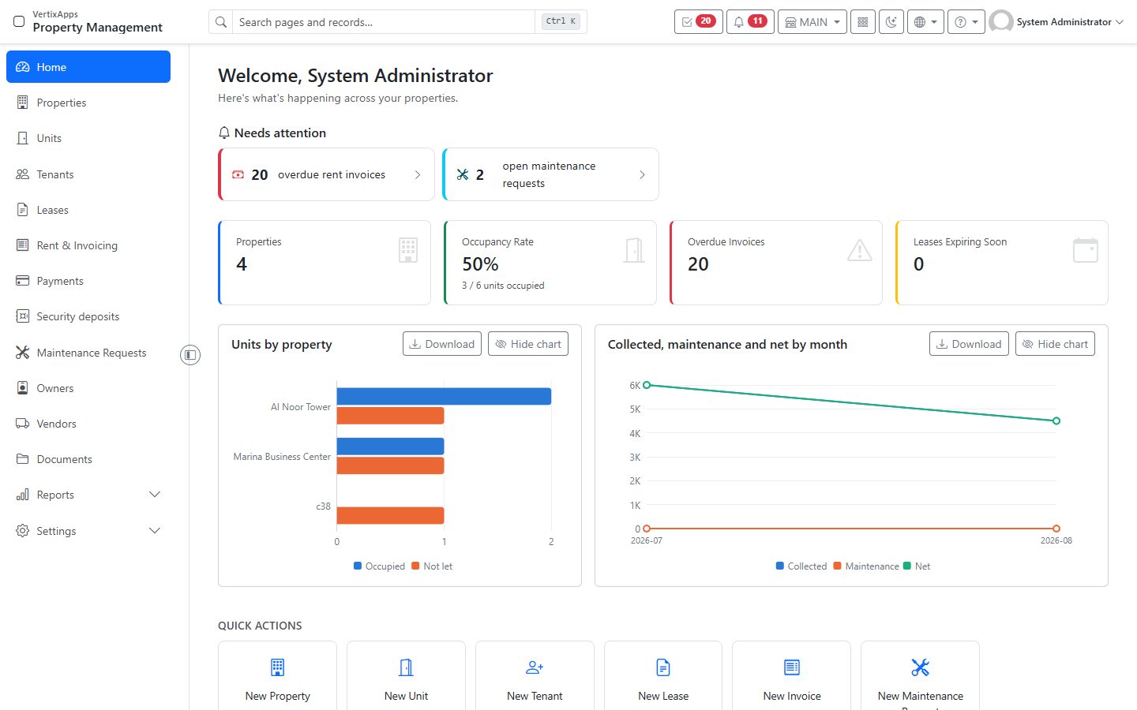Click the Vendors truck icon in sidebar
This screenshot has height=710, width=1137.
(22, 424)
